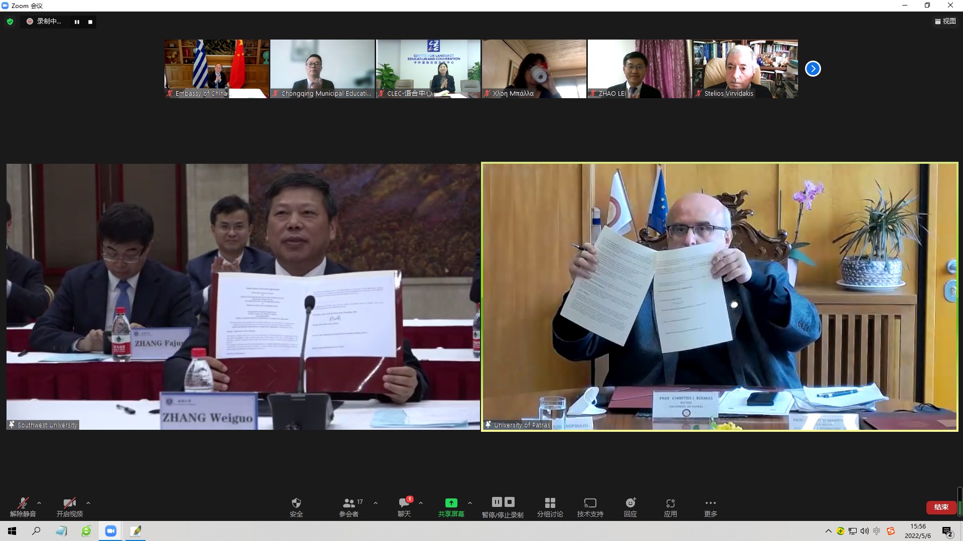Screen dimensions: 963x541
Task: Open encryption shield info icon
Action: (x=10, y=22)
